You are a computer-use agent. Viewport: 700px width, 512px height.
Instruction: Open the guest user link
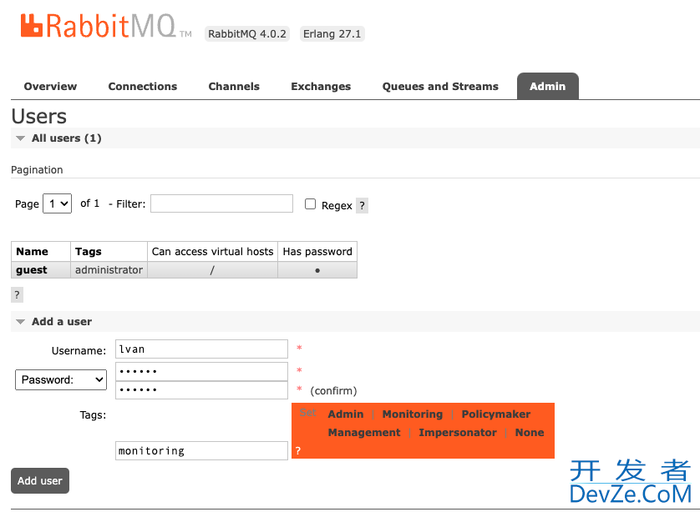pyautogui.click(x=32, y=270)
